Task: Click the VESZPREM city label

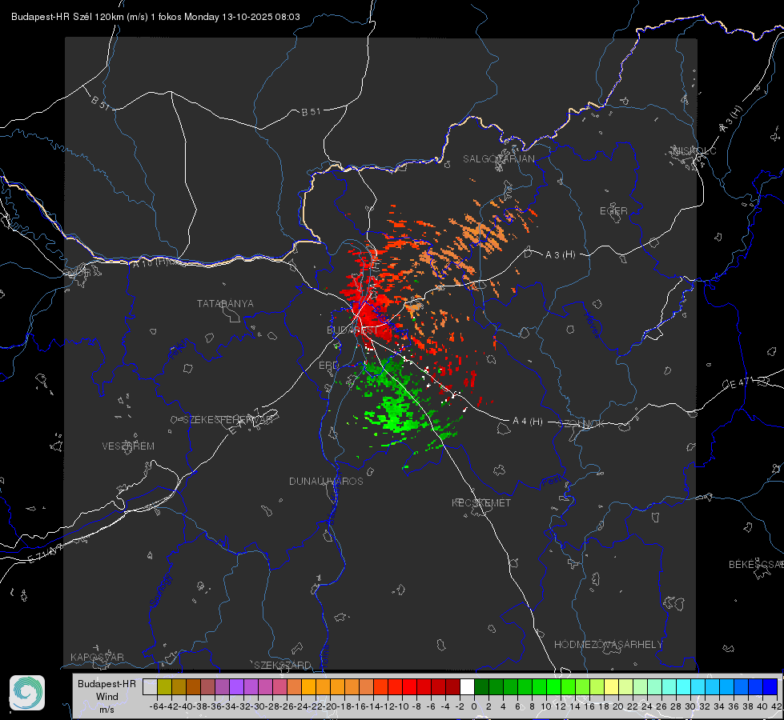Action: click(128, 446)
